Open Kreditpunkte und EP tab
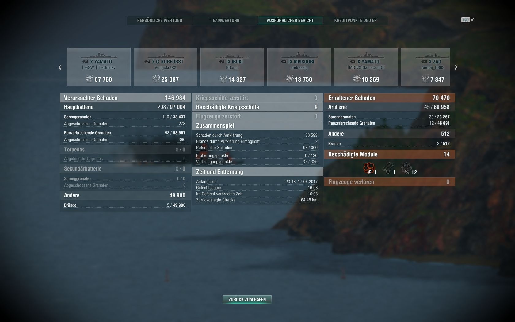 [356, 21]
